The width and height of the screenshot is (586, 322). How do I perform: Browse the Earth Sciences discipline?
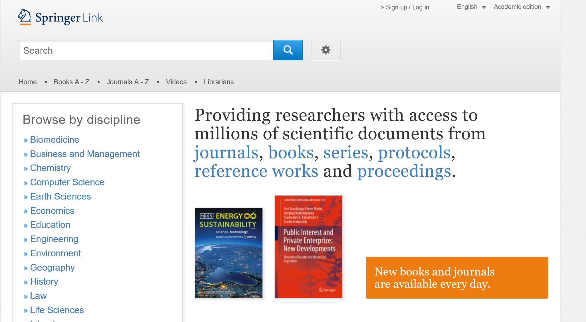click(x=60, y=196)
